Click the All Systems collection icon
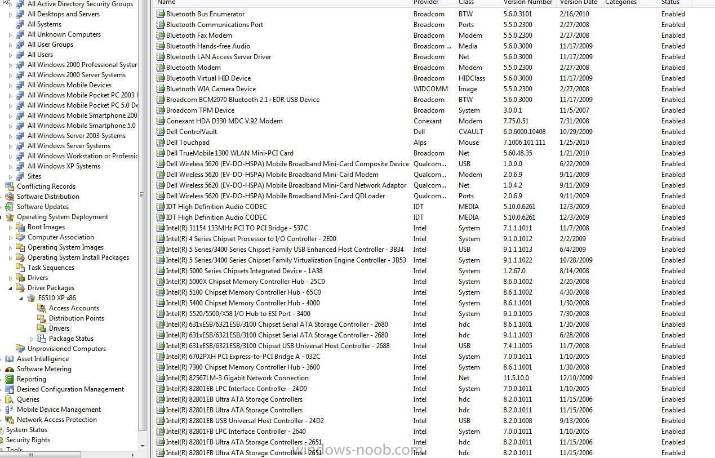The width and height of the screenshot is (715, 458). (20, 24)
